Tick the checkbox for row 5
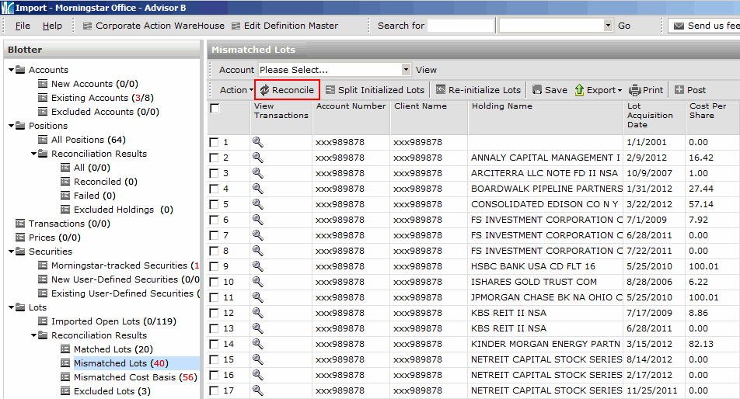 click(x=215, y=204)
